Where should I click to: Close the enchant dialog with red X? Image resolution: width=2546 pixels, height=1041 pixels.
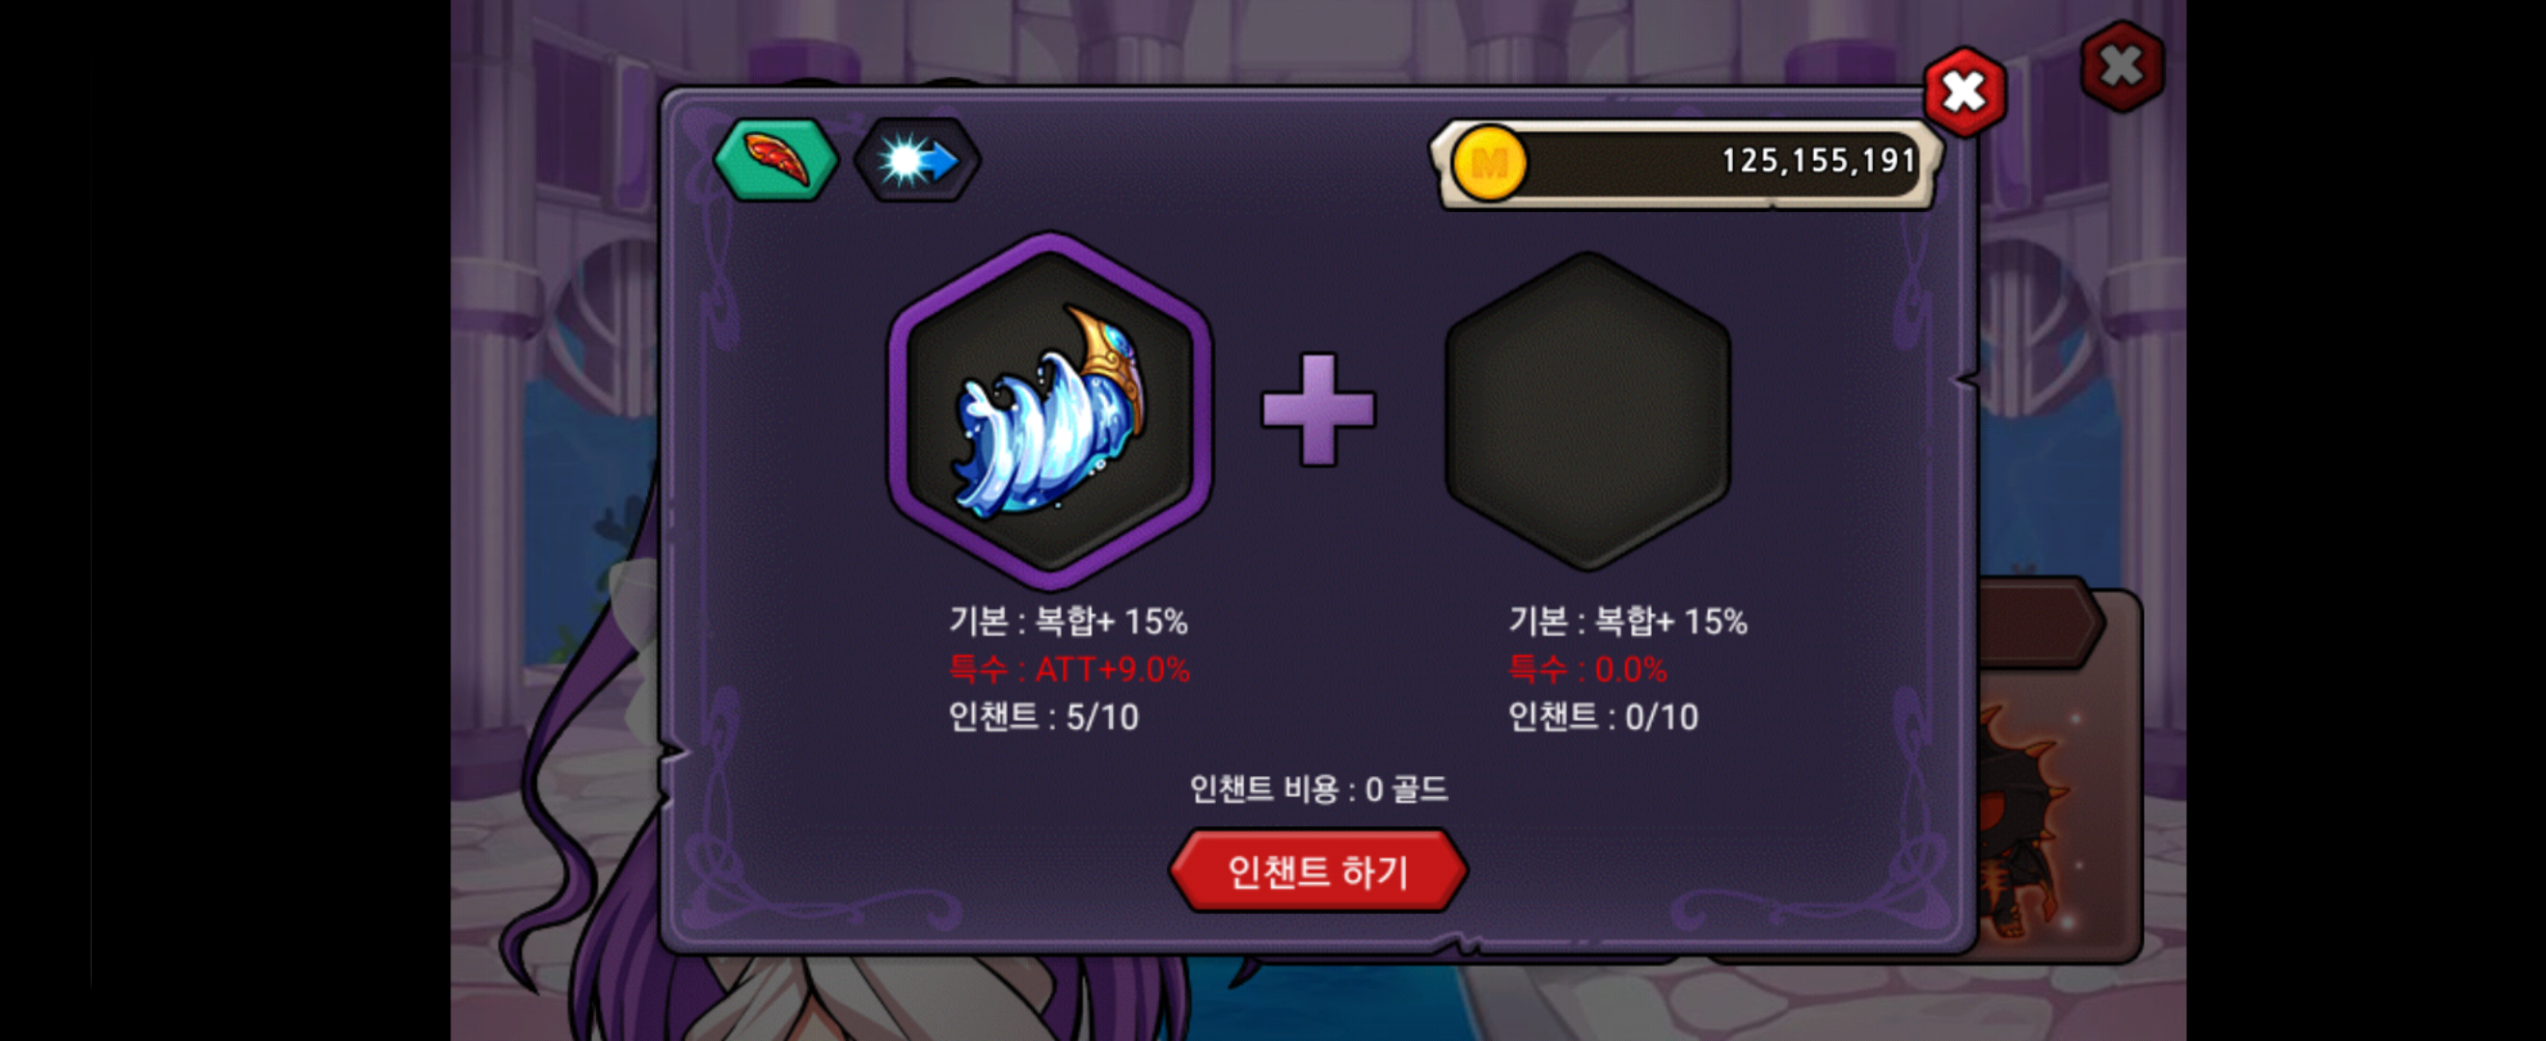pos(1964,92)
